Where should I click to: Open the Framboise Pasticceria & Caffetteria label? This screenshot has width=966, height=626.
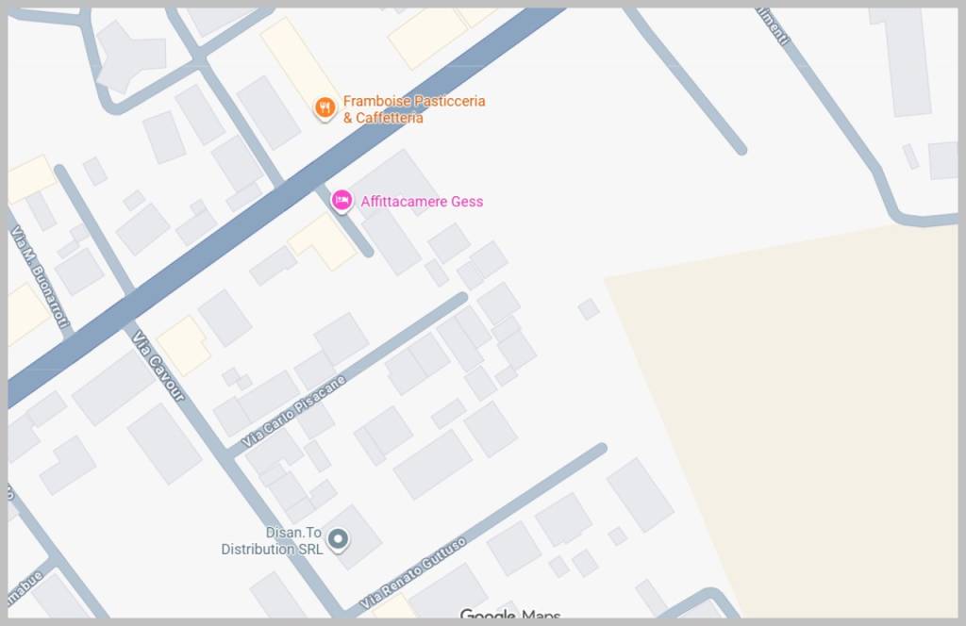coord(414,109)
